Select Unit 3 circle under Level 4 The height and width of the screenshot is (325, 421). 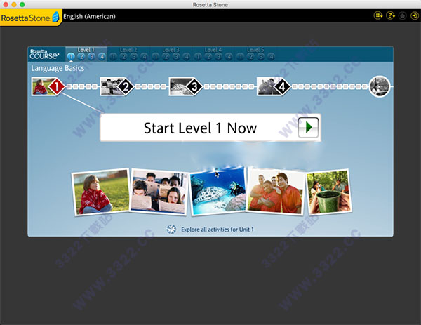pyautogui.click(x=218, y=57)
